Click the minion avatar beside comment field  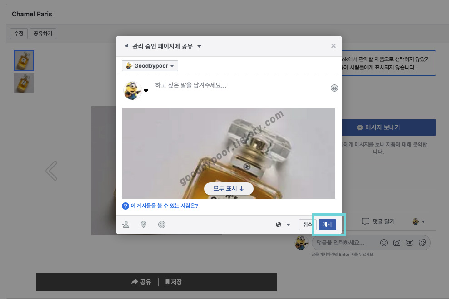[301, 243]
